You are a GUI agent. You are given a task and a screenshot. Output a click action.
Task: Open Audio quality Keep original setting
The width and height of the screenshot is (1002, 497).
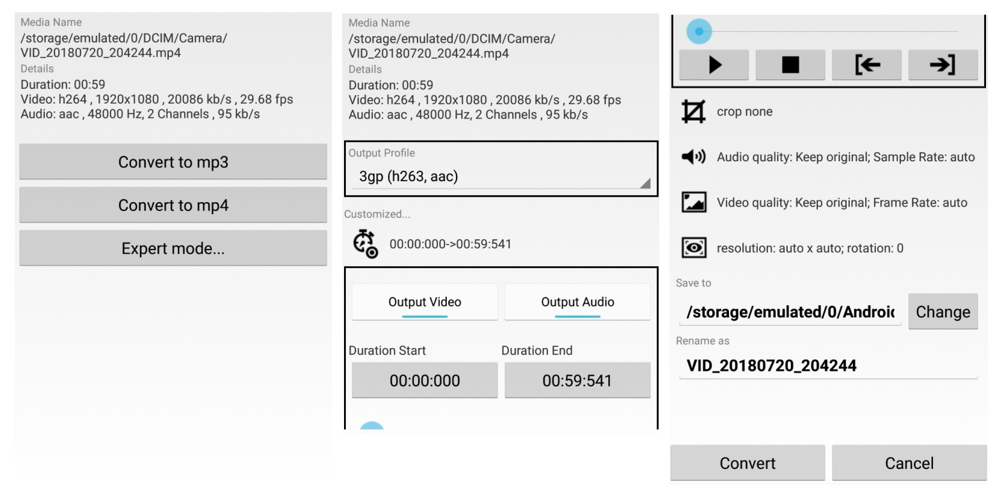click(x=845, y=157)
